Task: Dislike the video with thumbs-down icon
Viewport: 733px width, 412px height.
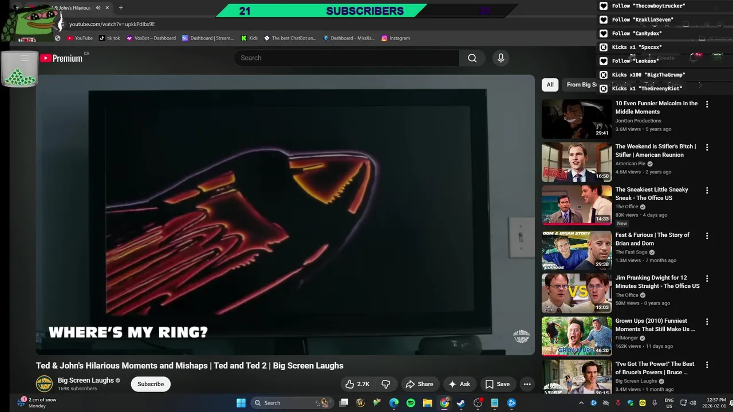Action: [386, 384]
